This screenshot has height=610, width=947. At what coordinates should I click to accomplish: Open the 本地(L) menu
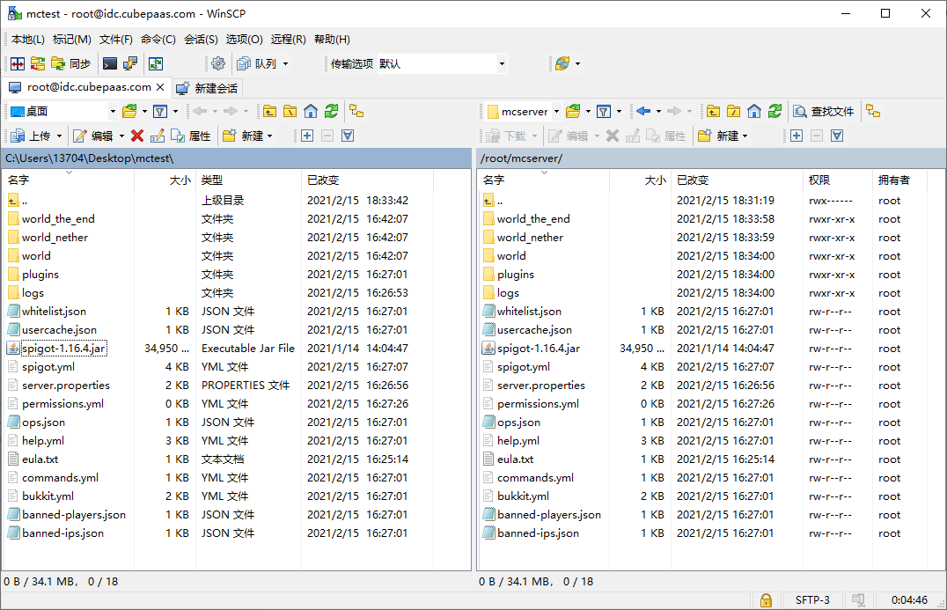tap(28, 40)
